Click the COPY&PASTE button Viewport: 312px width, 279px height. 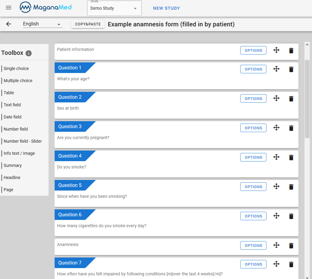coord(88,24)
